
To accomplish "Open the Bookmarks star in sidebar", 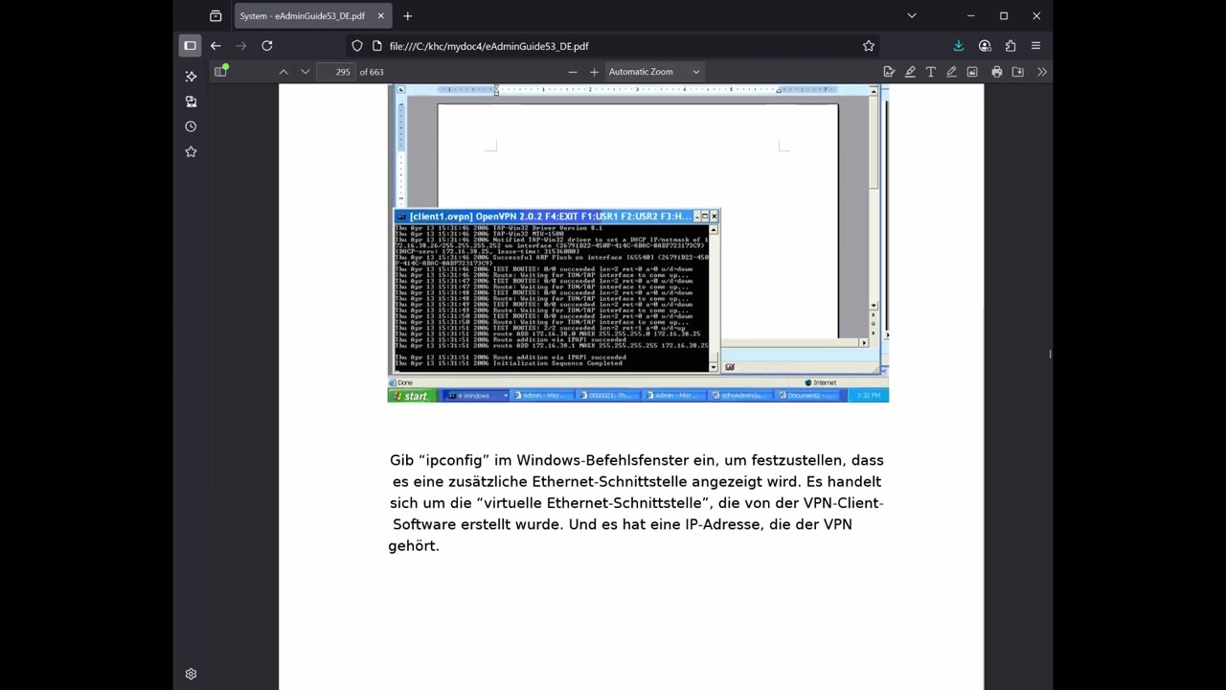I will coord(191,151).
